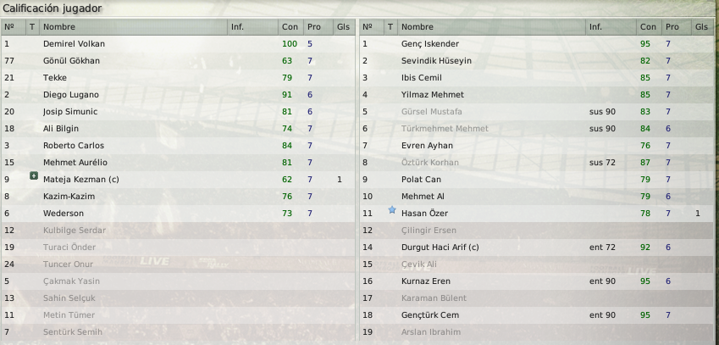Screen dimensions: 719x345
Task: Select Diego Lugano's row
Action: point(178,94)
